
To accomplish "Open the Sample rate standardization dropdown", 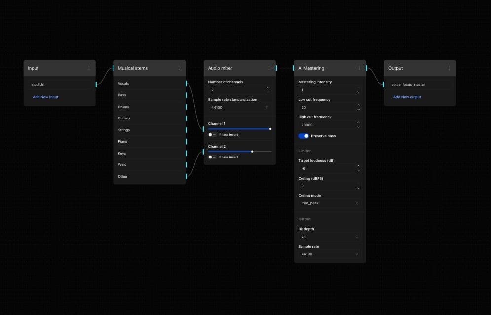I will tap(239, 107).
